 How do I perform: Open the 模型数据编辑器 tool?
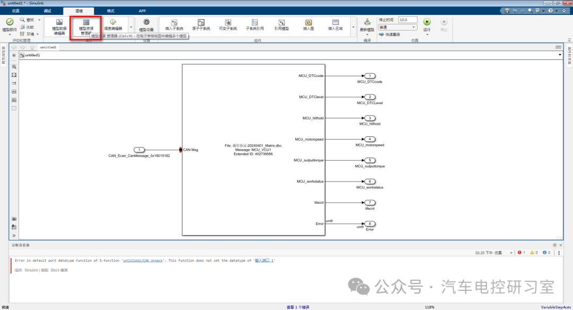point(59,27)
